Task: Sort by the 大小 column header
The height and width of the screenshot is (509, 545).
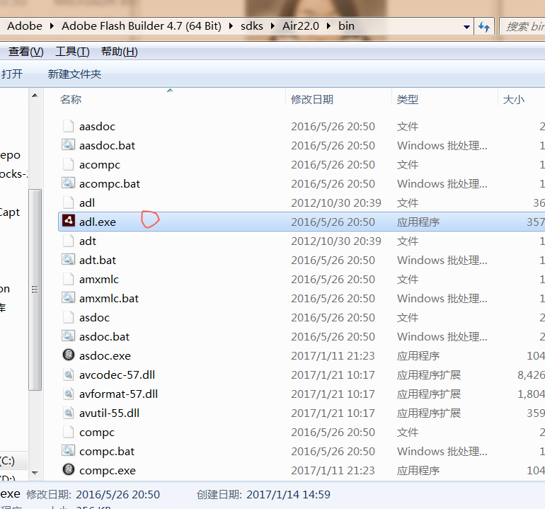Action: tap(513, 99)
